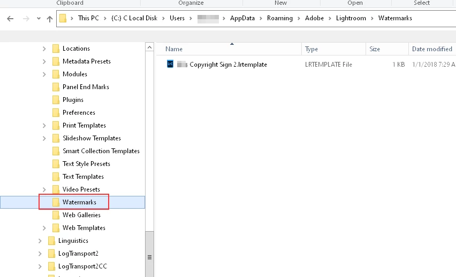Viewport: 456px width, 277px height.
Task: Open the Text Templates folder
Action: (83, 176)
